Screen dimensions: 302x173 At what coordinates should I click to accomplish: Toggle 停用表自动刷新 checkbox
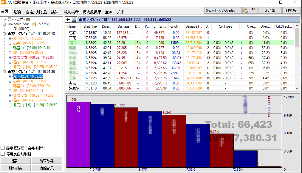3,154
